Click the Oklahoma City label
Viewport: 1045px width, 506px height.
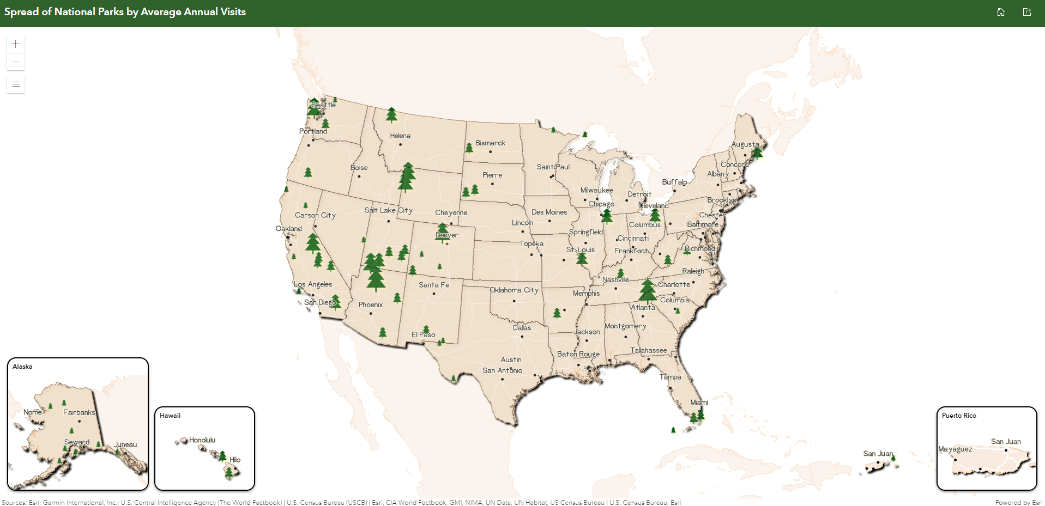point(514,290)
